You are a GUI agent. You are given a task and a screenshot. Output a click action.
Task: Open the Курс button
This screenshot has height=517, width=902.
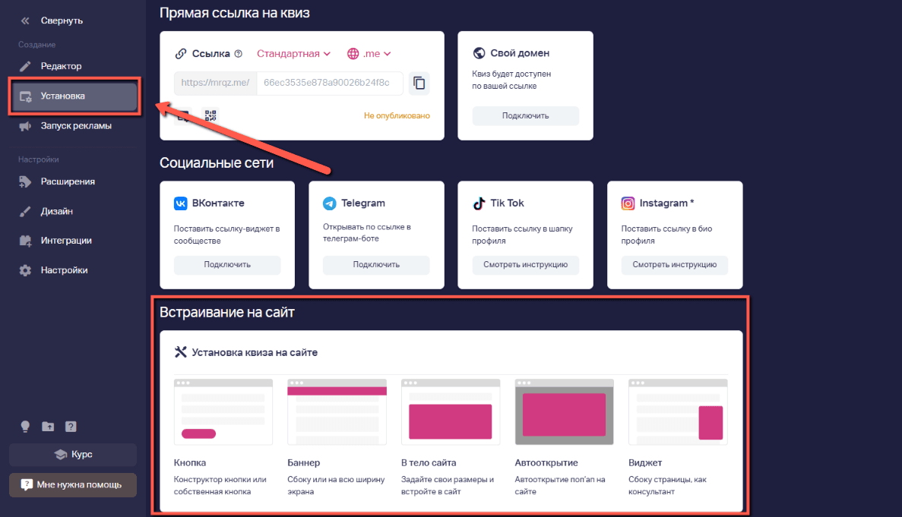click(x=73, y=455)
